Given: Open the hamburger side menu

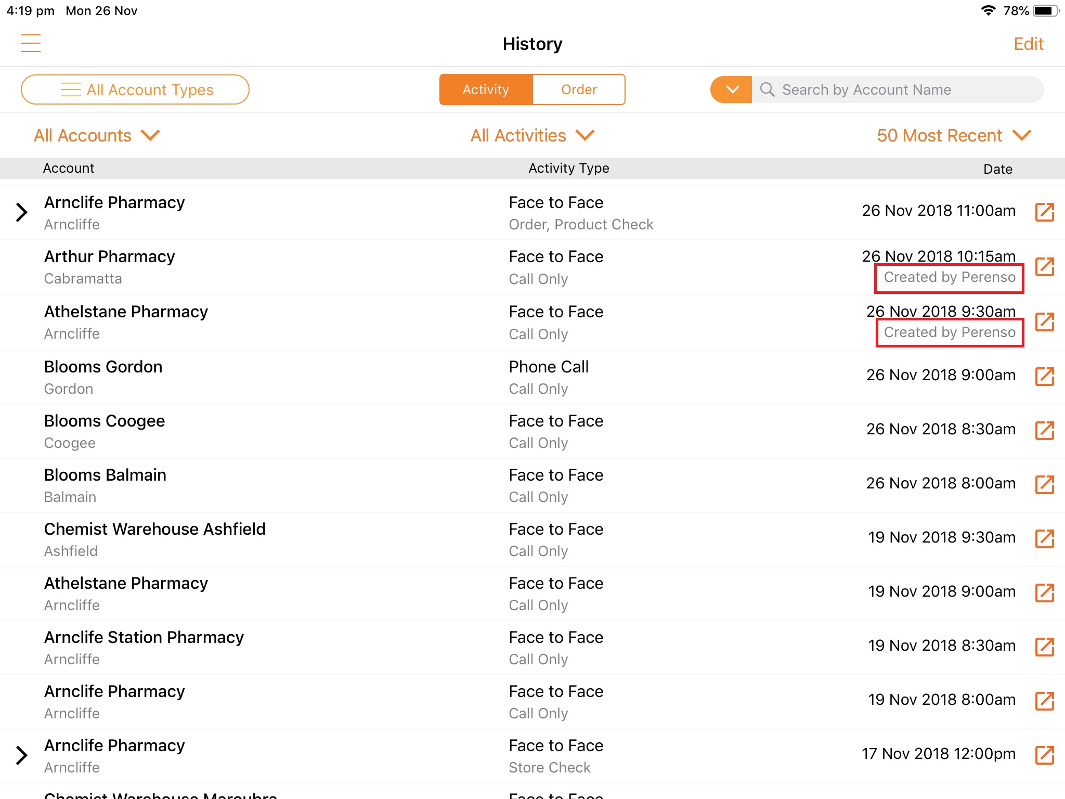Looking at the screenshot, I should click(x=30, y=43).
